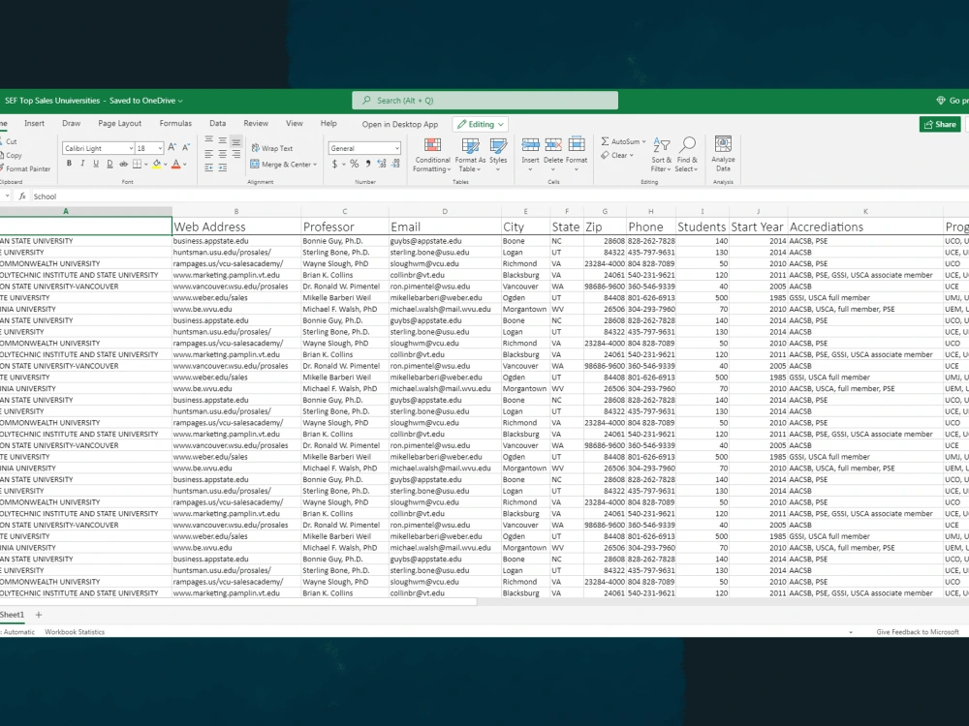
Task: Align text left
Action: [x=209, y=154]
